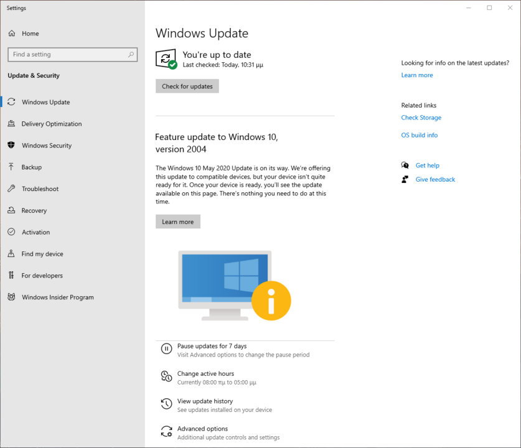Click the Find my device icon
The image size is (521, 448).
(11, 253)
